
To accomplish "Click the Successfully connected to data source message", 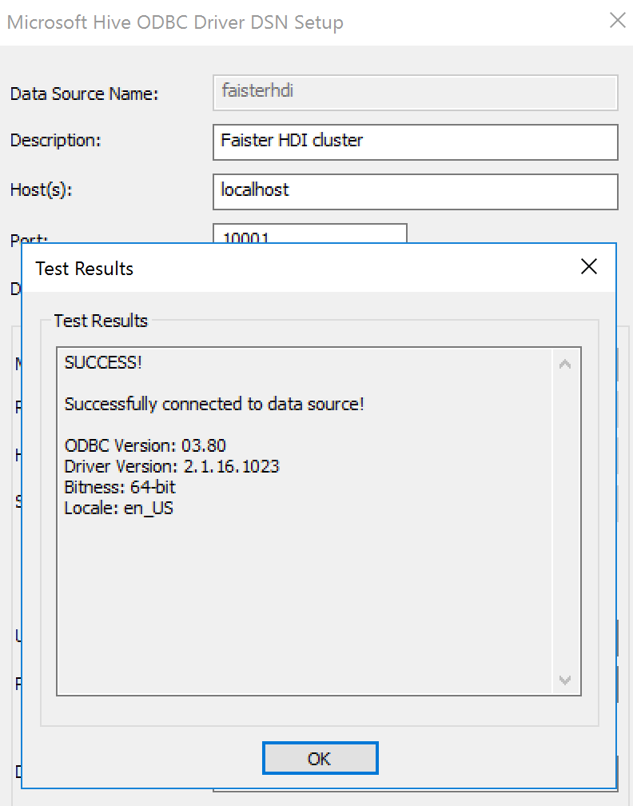I will (214, 404).
